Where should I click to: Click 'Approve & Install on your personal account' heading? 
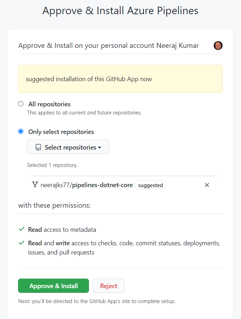click(108, 46)
